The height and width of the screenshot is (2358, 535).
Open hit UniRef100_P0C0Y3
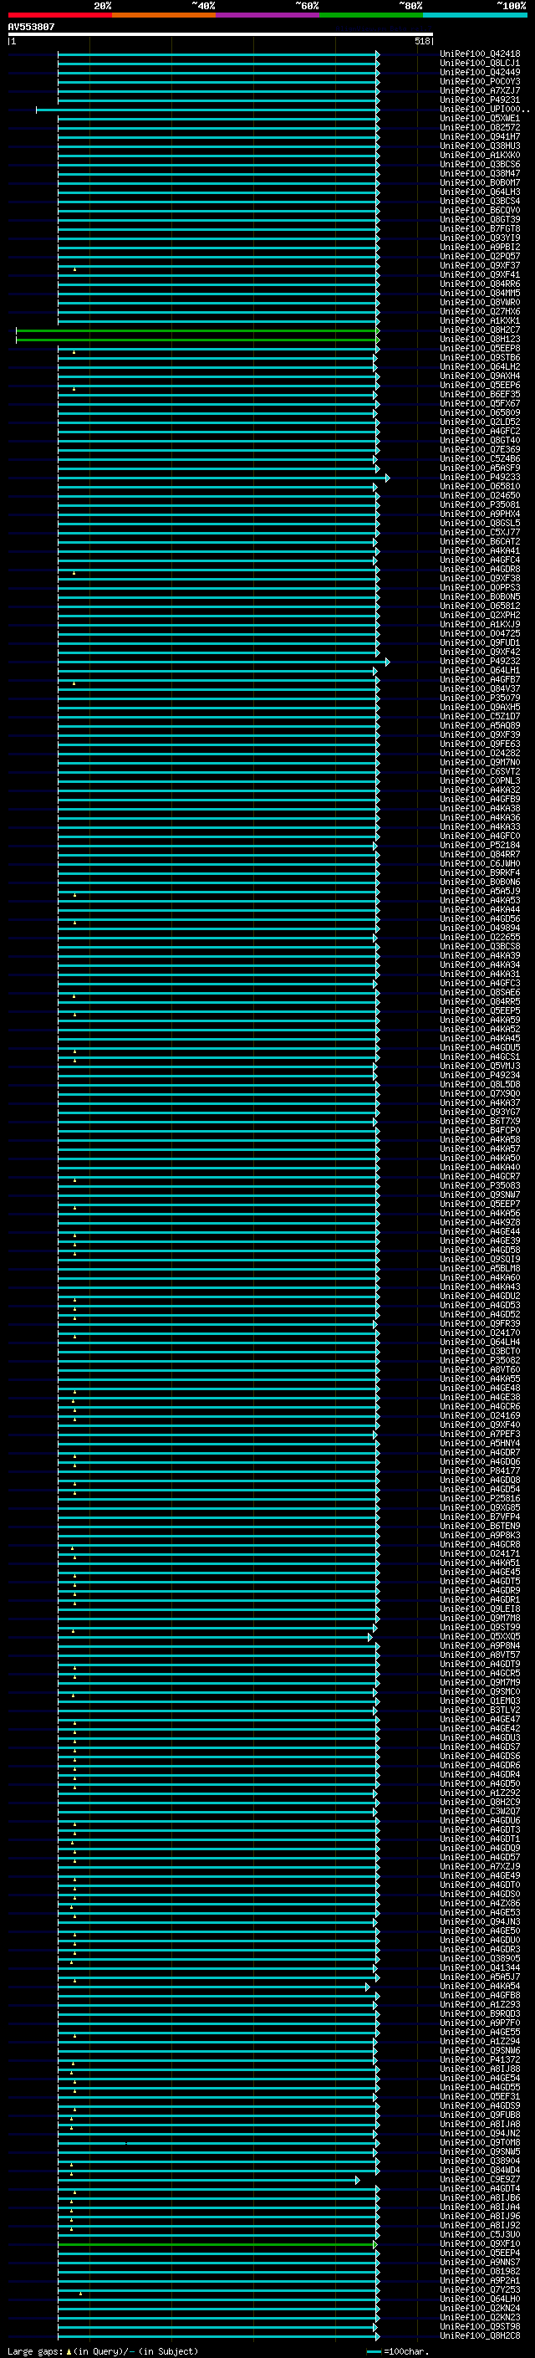(x=479, y=81)
